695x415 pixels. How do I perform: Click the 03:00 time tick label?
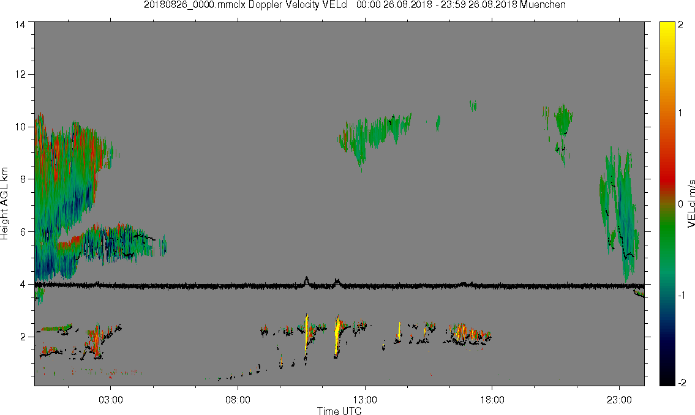(110, 400)
